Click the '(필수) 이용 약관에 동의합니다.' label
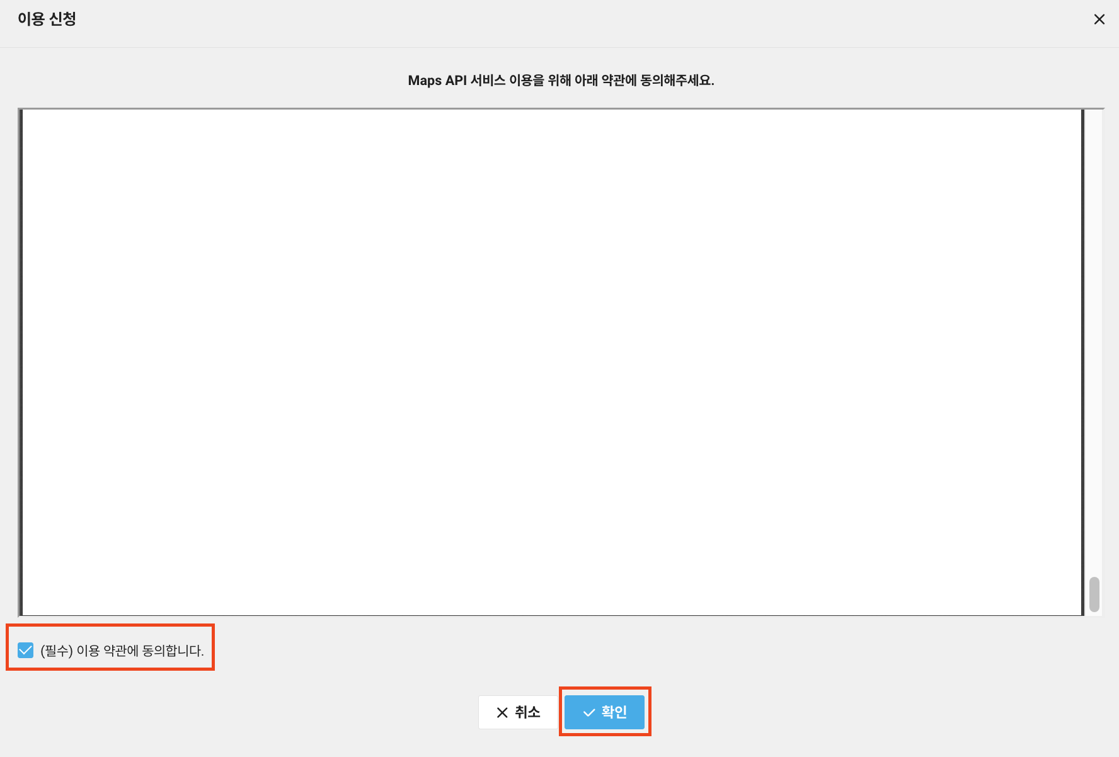The width and height of the screenshot is (1119, 757). pos(122,651)
